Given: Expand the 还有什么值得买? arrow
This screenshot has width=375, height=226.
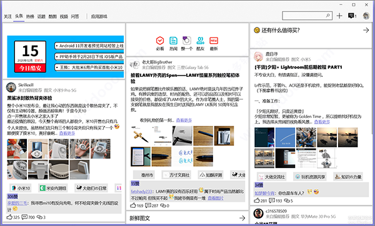Looking at the screenshot, I should [x=366, y=30].
